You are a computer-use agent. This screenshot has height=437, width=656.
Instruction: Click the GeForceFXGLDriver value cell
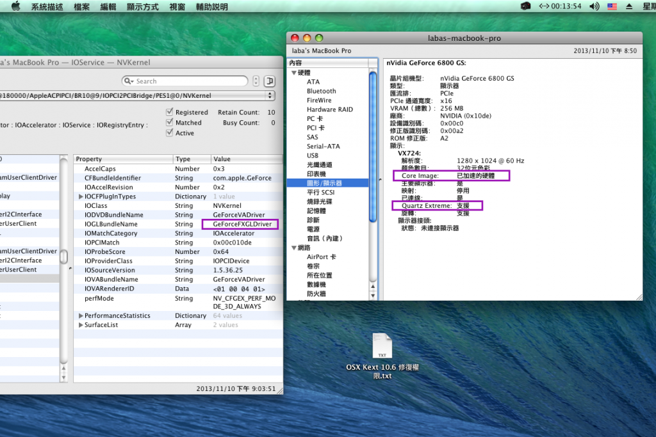pyautogui.click(x=242, y=224)
